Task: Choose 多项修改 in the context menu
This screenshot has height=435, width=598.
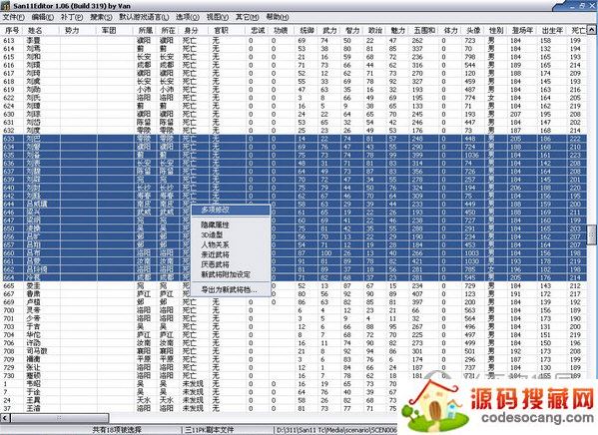Action: 231,210
